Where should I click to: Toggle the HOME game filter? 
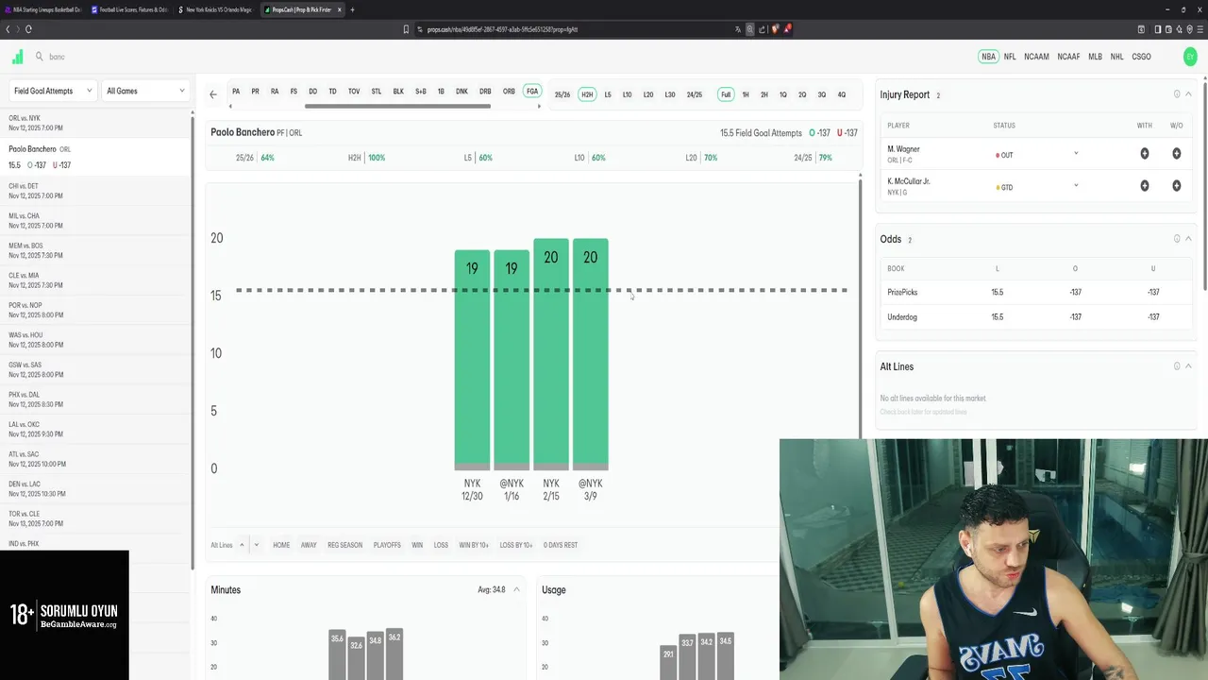click(281, 545)
